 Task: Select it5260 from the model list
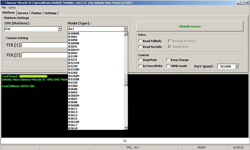(73, 73)
